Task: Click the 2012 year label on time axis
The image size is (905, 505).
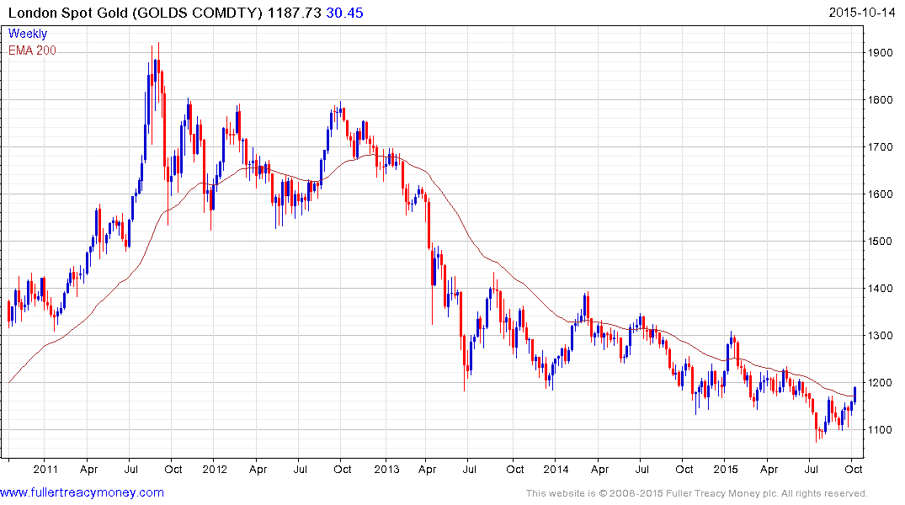Action: [x=215, y=469]
